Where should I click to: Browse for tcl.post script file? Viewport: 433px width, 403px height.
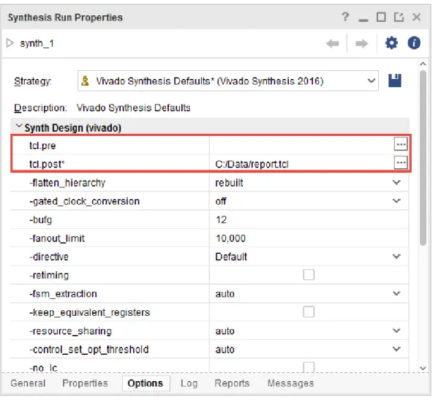pyautogui.click(x=400, y=162)
